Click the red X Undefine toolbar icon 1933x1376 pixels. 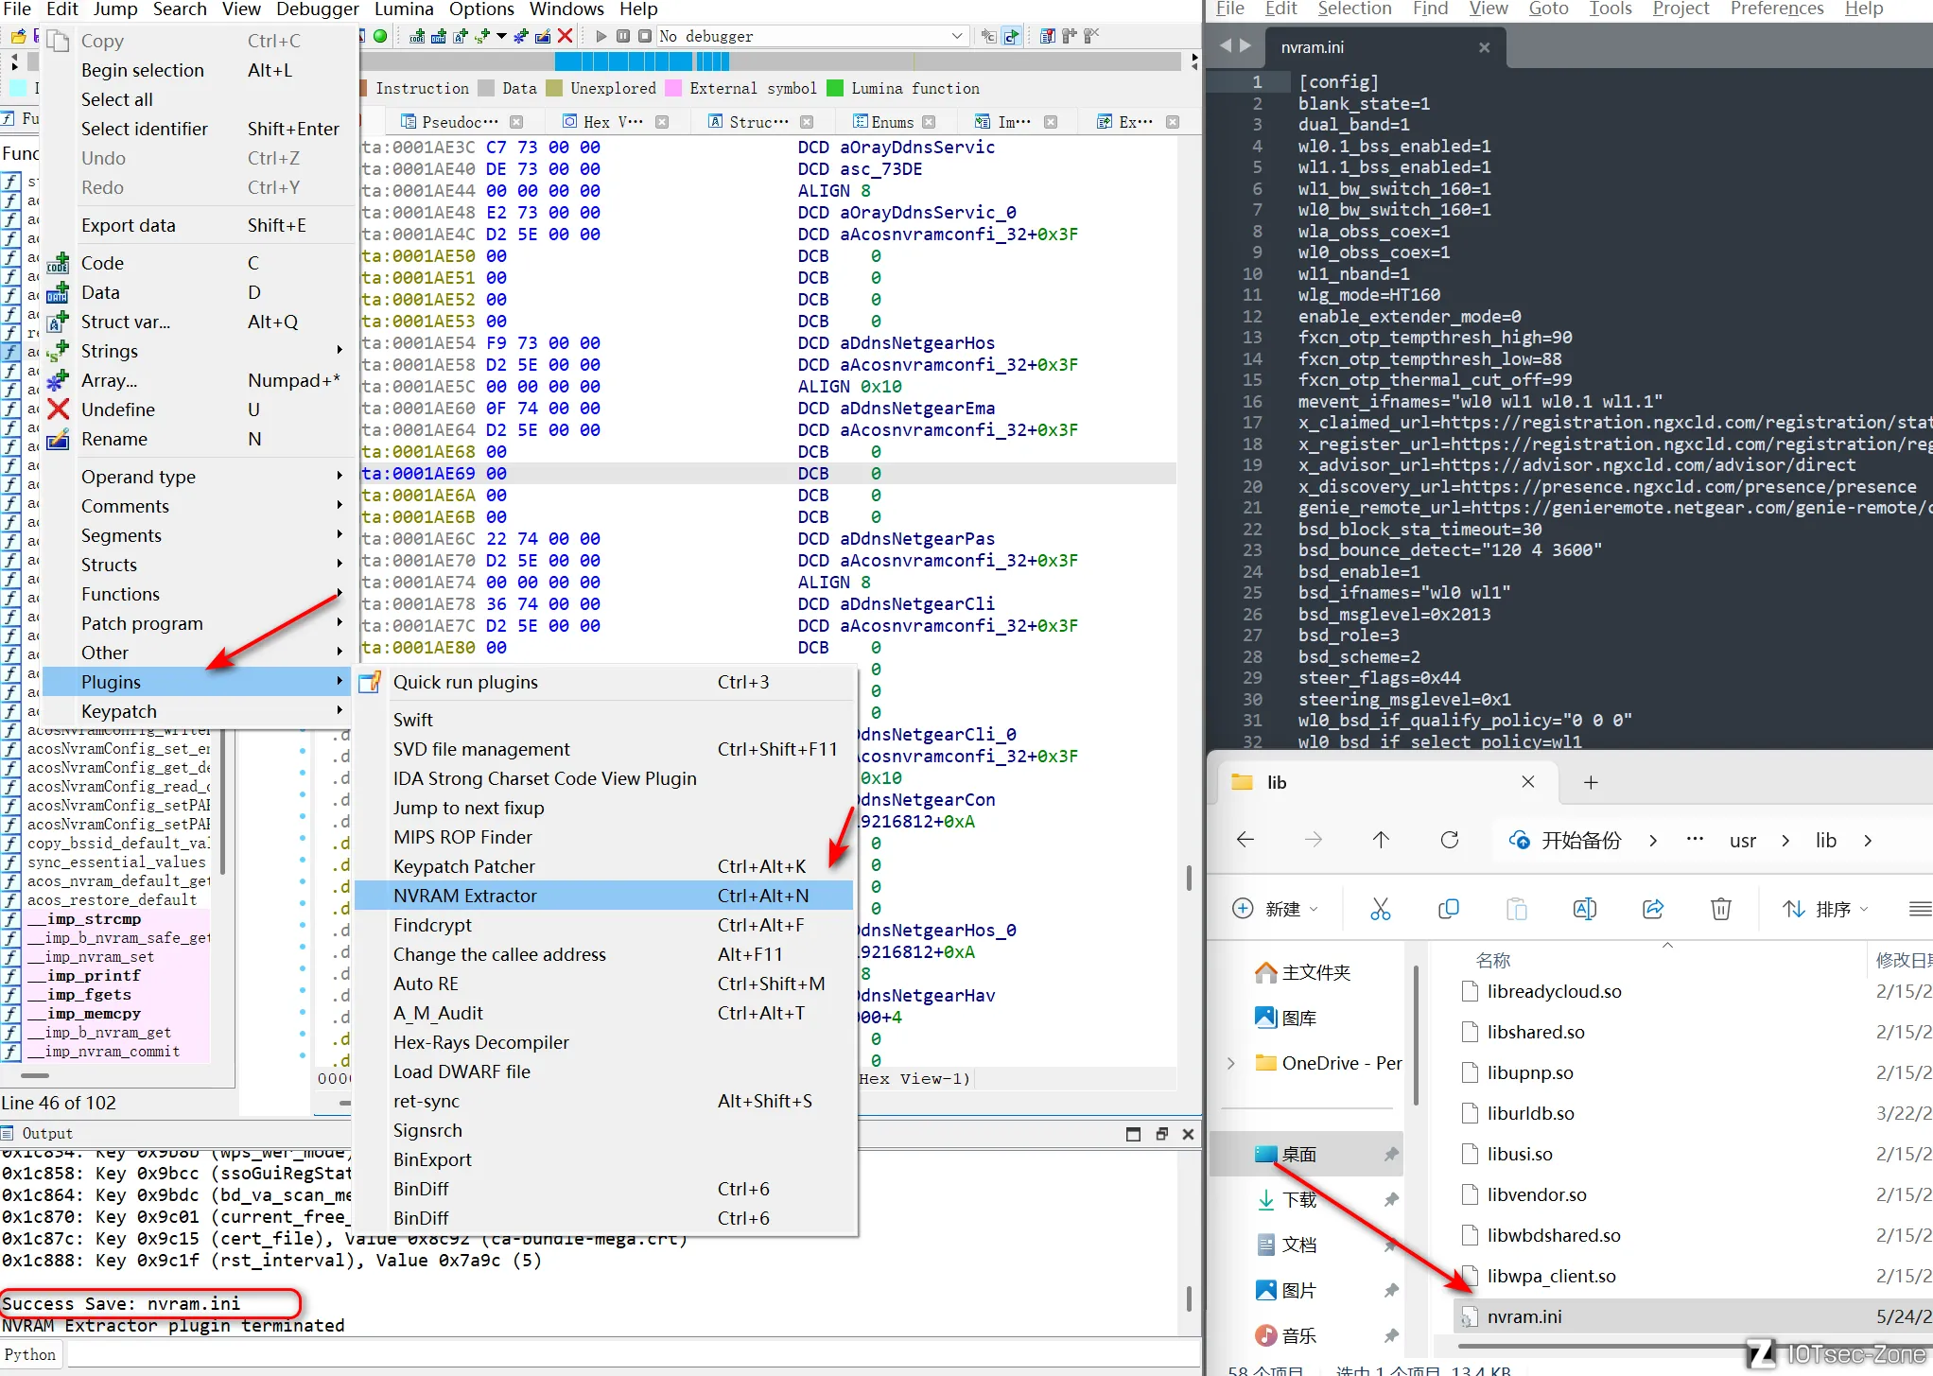click(x=565, y=37)
